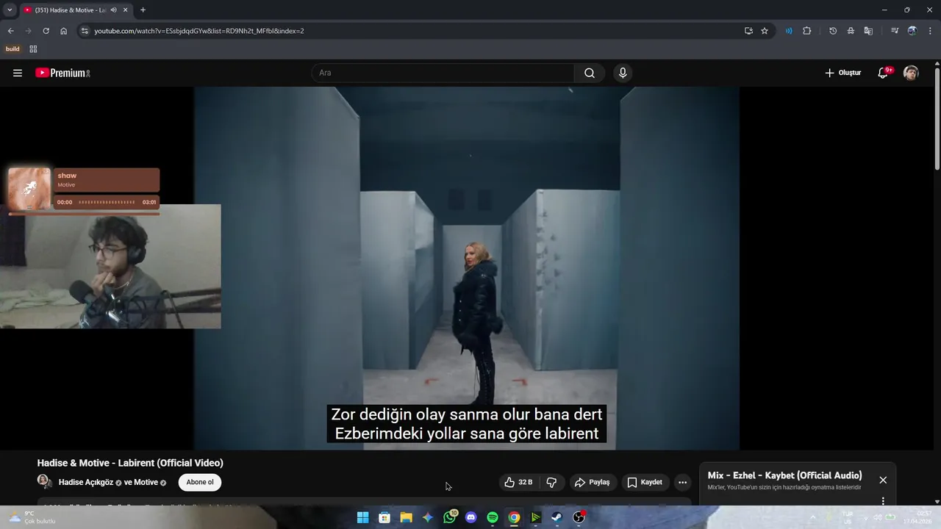Focus the Ara search field

click(x=443, y=73)
